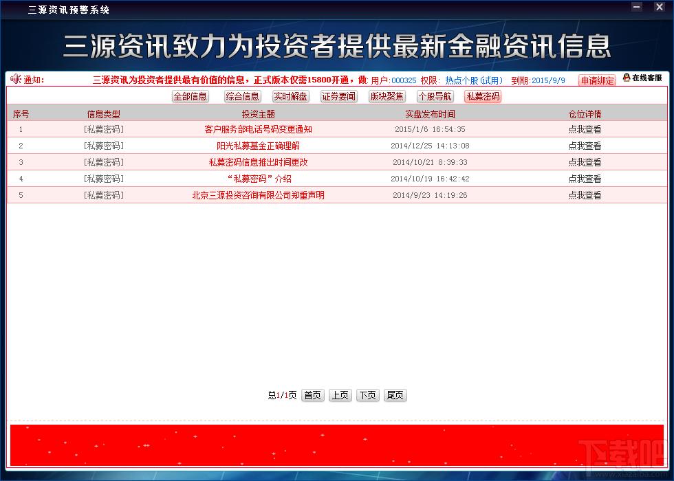Select the 证券要闻 tab

click(x=338, y=97)
